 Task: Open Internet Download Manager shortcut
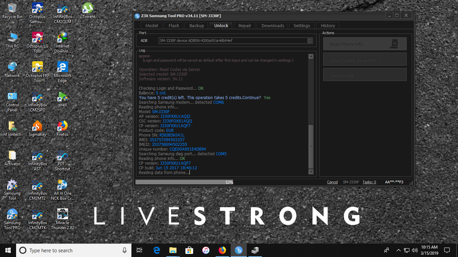62,42
